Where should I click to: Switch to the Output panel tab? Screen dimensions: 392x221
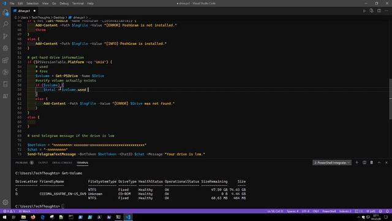pyautogui.click(x=43, y=163)
